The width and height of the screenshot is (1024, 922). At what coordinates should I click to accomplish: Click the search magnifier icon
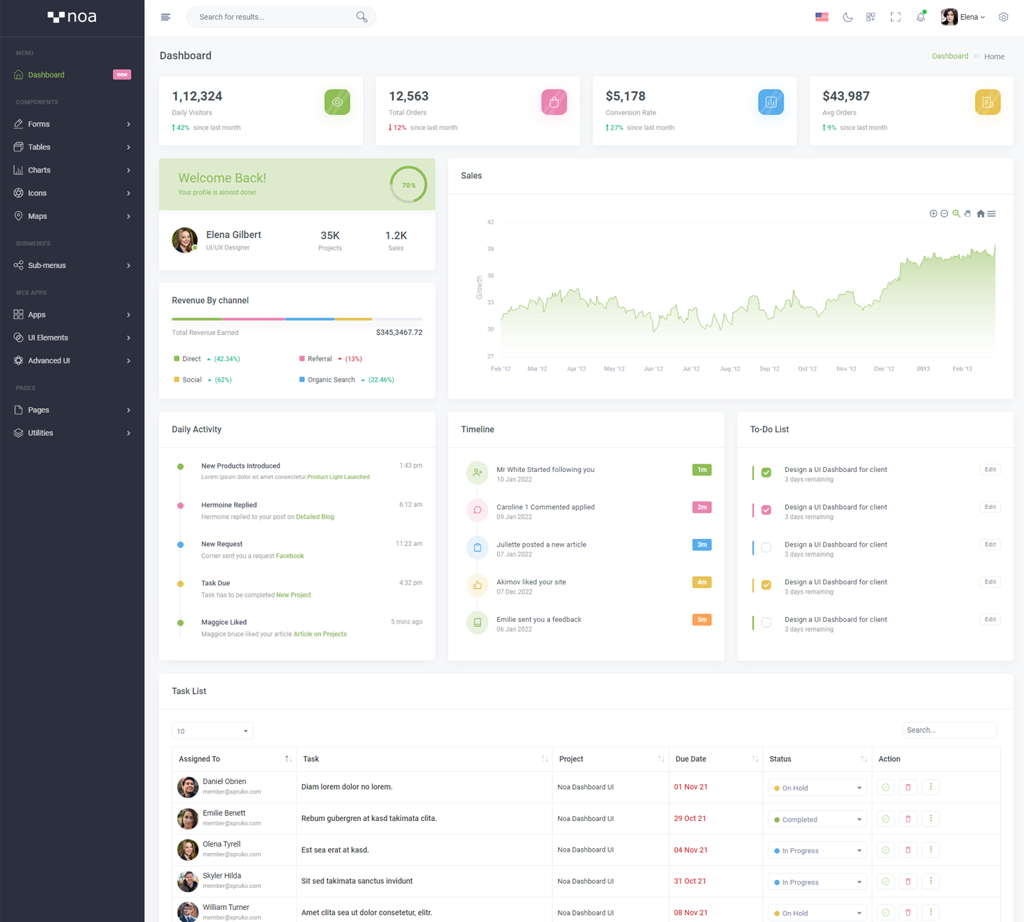(x=362, y=17)
